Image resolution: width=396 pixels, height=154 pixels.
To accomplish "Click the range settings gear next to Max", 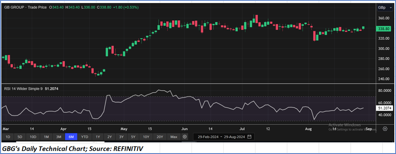I will (x=185, y=137).
